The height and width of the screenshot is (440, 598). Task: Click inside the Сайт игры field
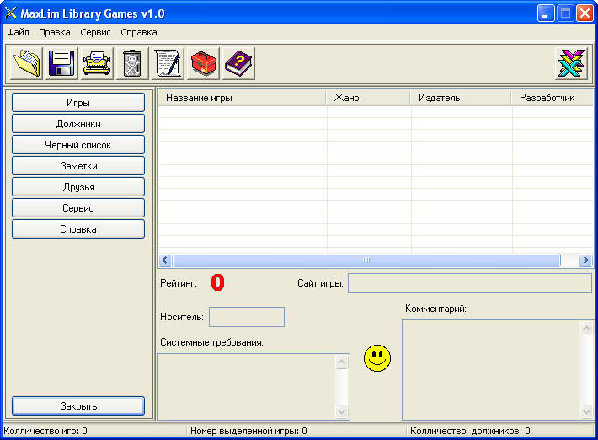pos(469,283)
